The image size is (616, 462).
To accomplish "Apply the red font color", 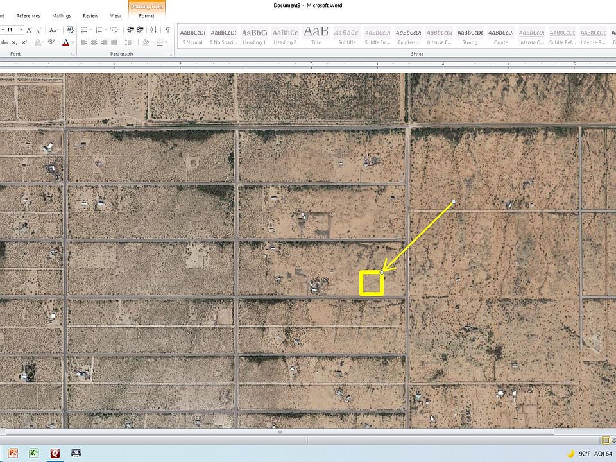I will (65, 42).
